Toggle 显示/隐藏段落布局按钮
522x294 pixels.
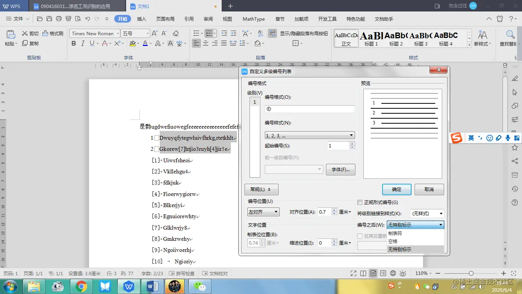(x=272, y=33)
